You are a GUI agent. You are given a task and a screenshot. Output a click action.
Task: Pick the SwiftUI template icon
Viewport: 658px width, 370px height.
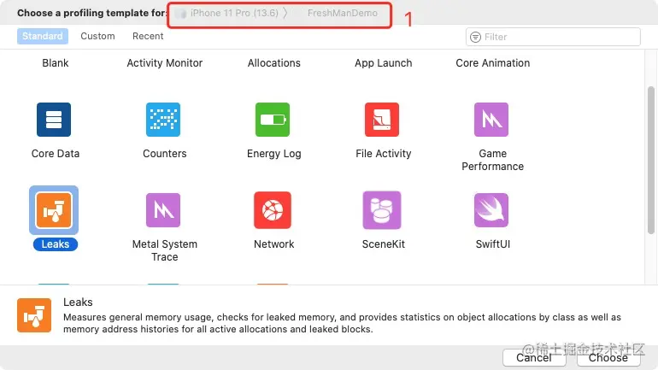[x=491, y=210]
